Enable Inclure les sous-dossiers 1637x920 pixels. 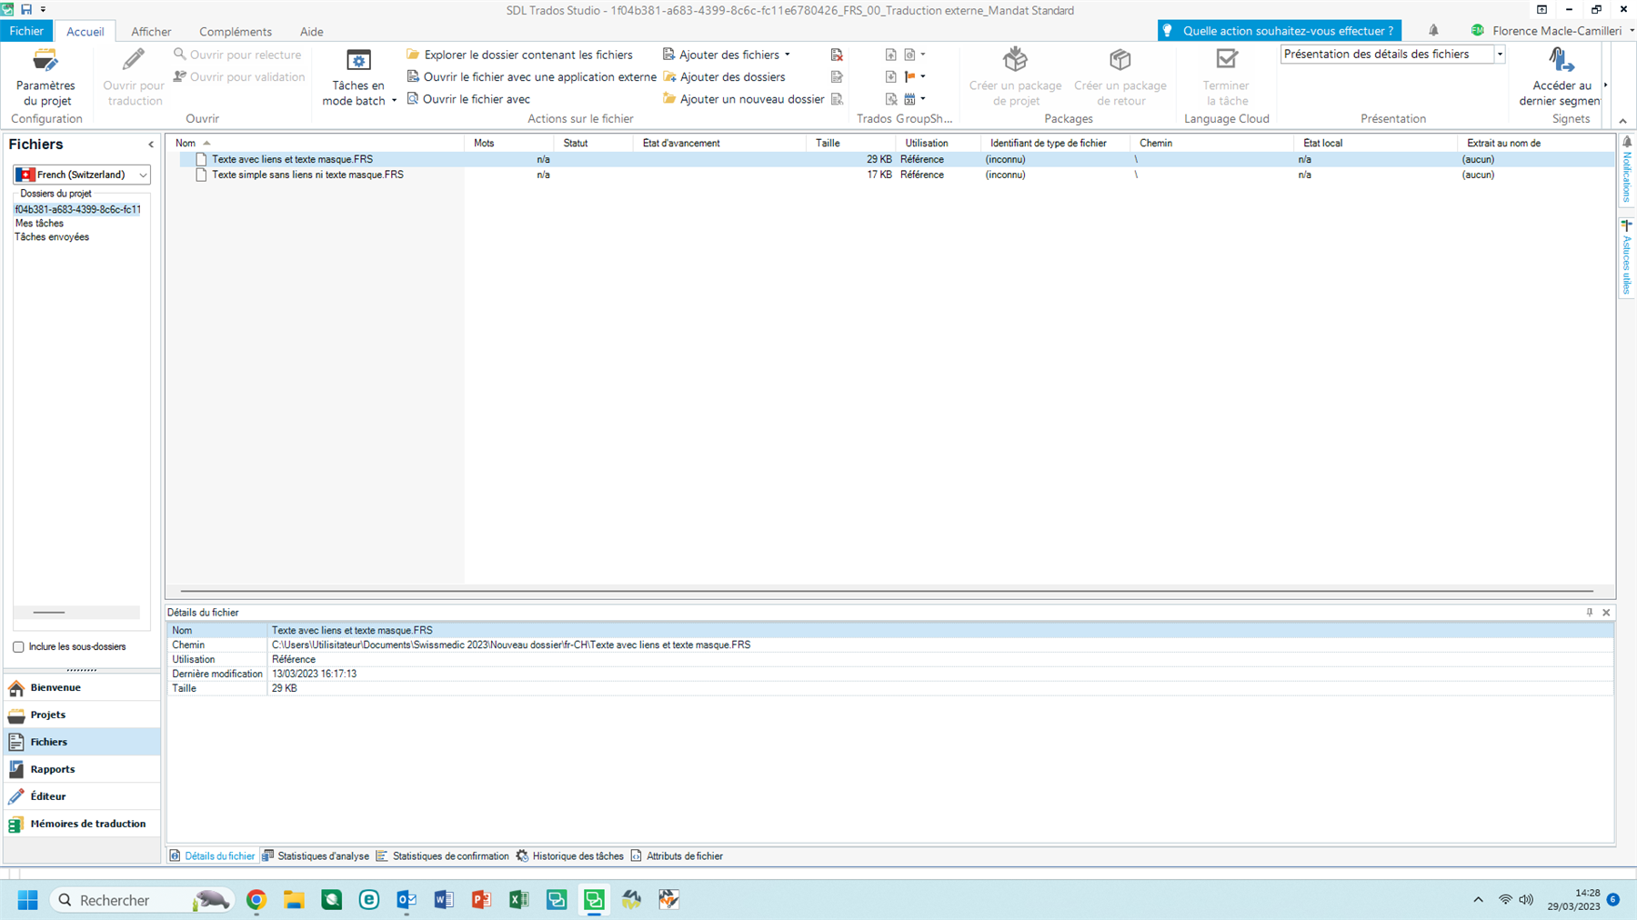point(18,646)
